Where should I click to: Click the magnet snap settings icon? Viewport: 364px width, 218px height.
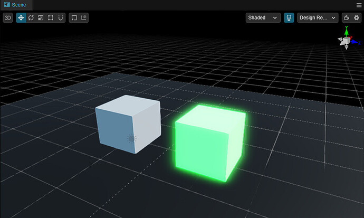[x=61, y=17]
